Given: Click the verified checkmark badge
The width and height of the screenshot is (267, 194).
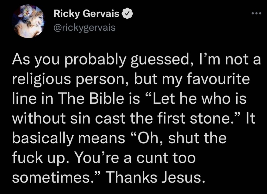Looking at the screenshot, I should (127, 14).
